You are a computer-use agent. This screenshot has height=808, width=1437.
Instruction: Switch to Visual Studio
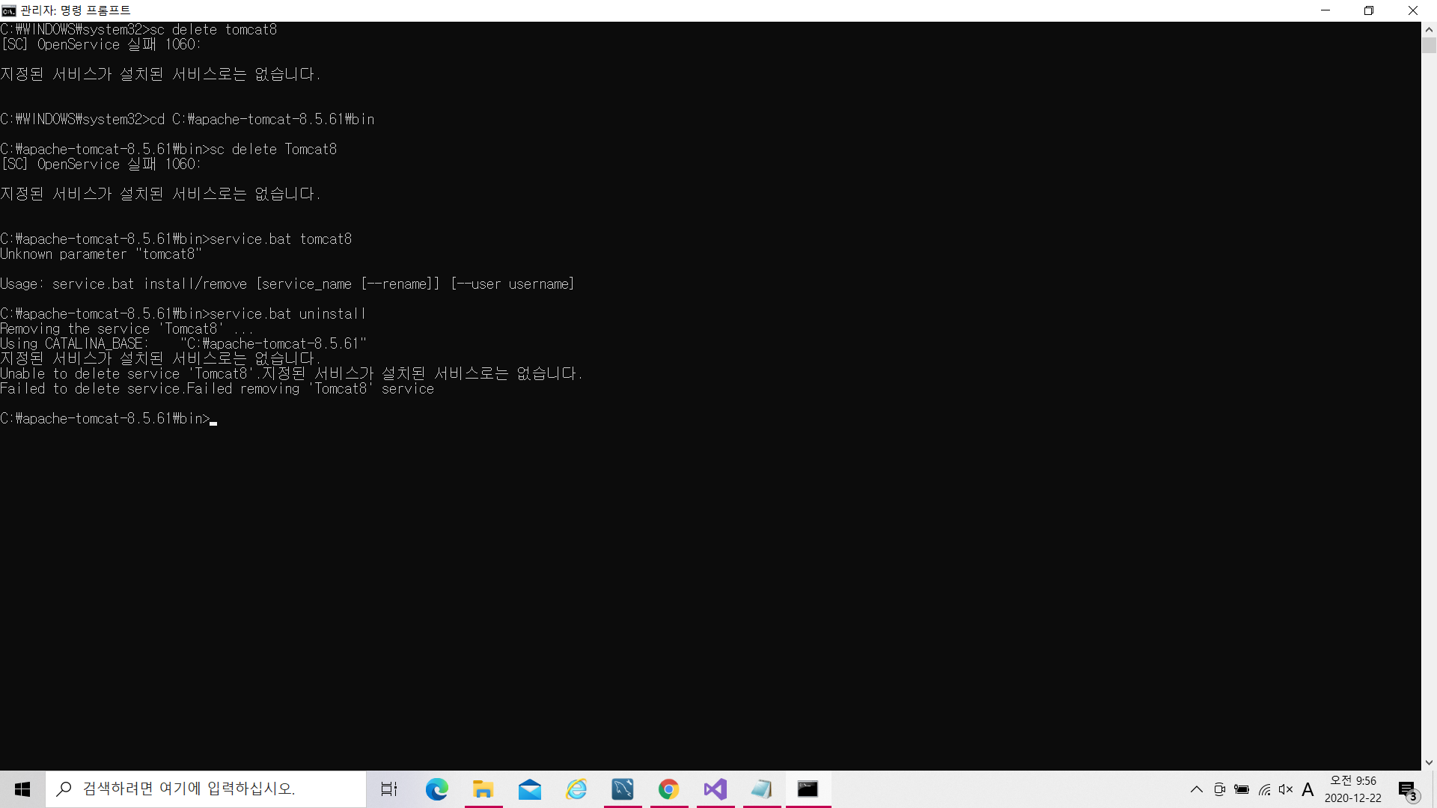[x=716, y=789]
